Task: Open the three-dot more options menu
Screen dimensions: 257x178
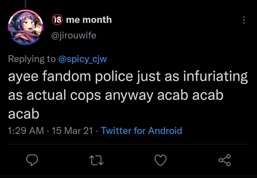Action: pos(244,20)
